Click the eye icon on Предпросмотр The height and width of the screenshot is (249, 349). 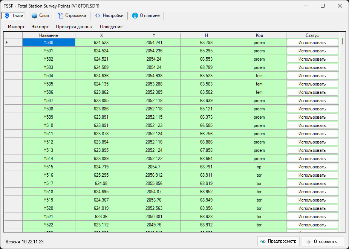click(263, 241)
